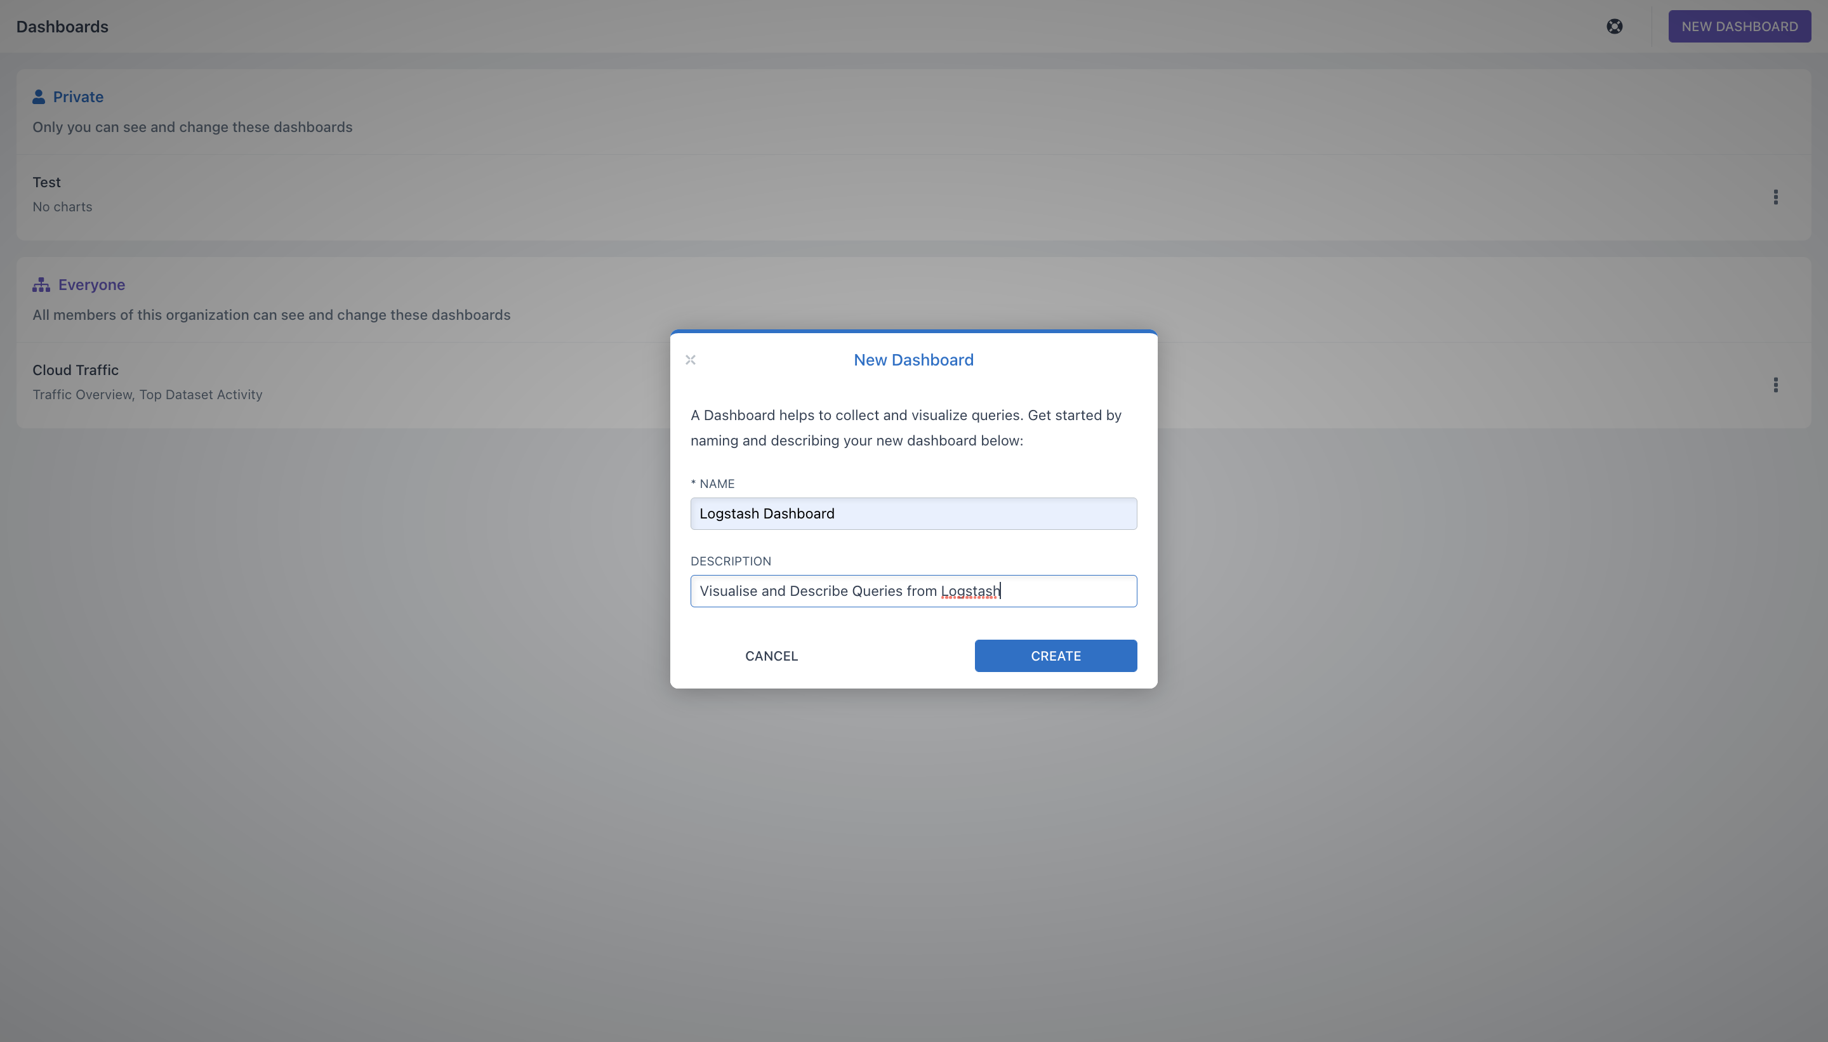This screenshot has width=1828, height=1042.
Task: Focus the Description input field
Action: [x=913, y=591]
